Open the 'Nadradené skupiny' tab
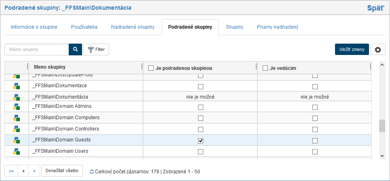Viewport: 390px width, 181px height. click(x=133, y=27)
